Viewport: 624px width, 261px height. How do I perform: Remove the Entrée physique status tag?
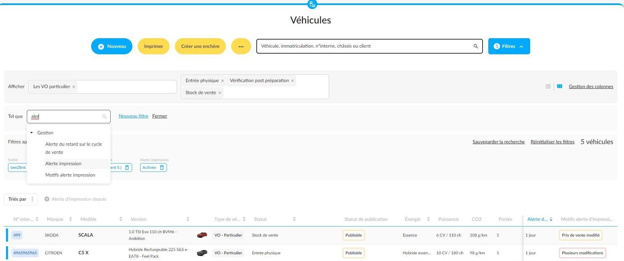coord(222,81)
